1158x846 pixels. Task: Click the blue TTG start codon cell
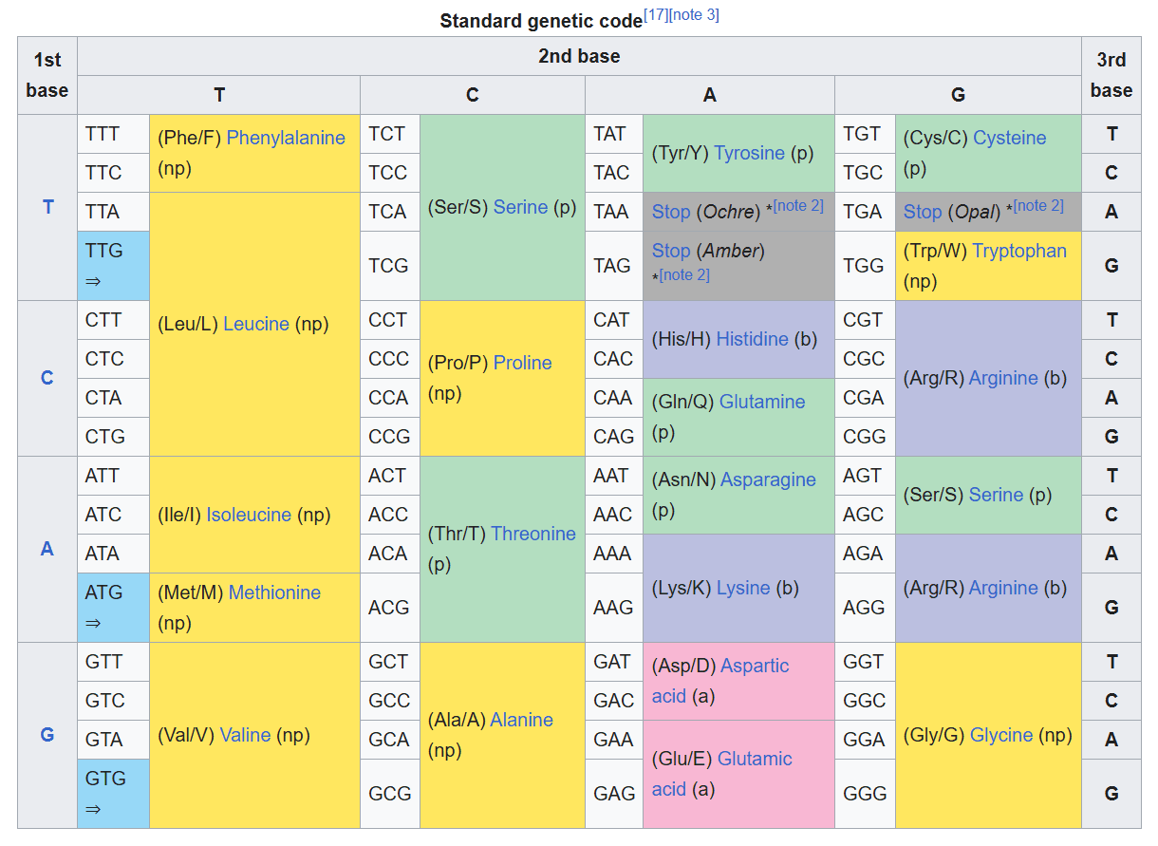click(113, 265)
